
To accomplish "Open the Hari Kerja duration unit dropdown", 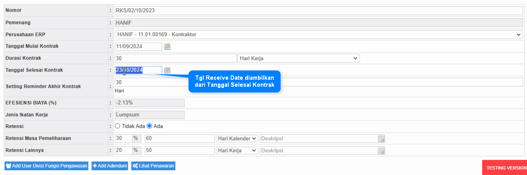I will click(x=298, y=58).
